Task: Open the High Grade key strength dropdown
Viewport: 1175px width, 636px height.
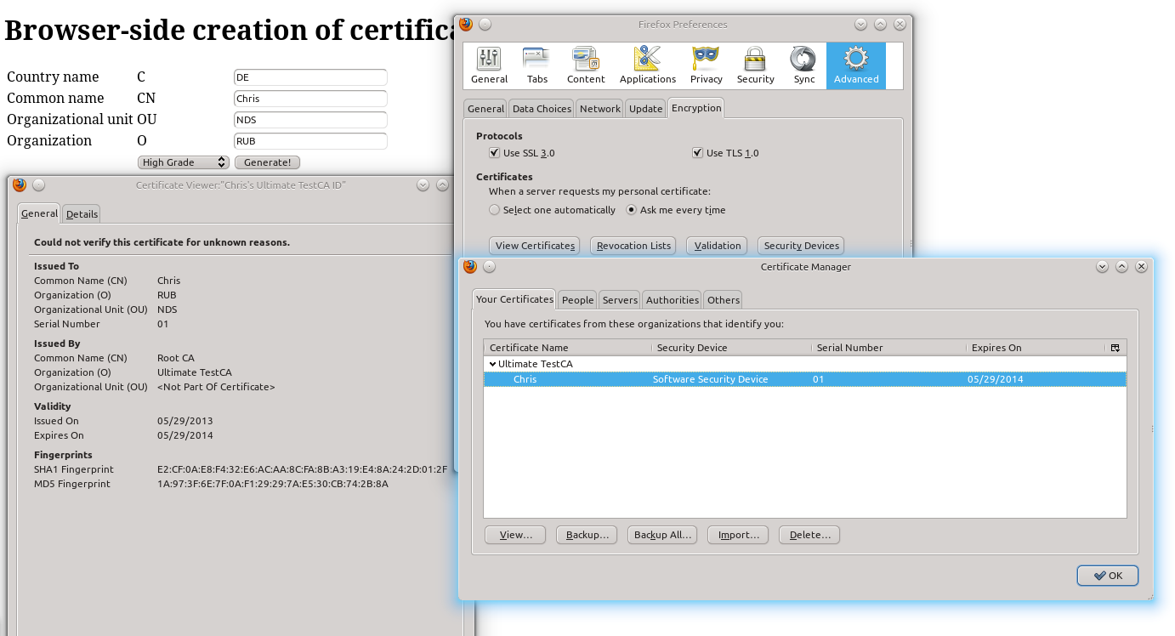Action: 184,162
